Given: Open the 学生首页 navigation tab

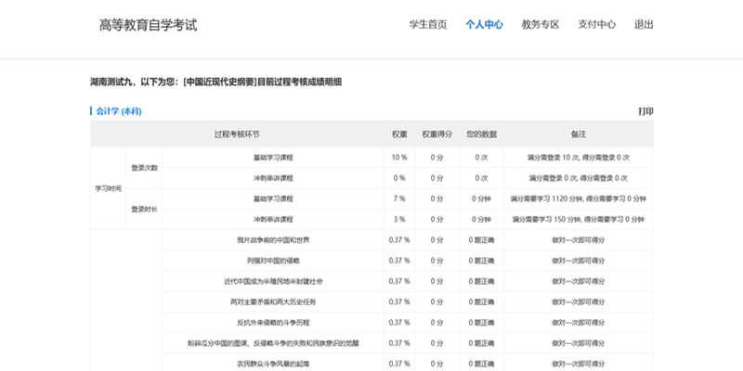Looking at the screenshot, I should pyautogui.click(x=427, y=25).
